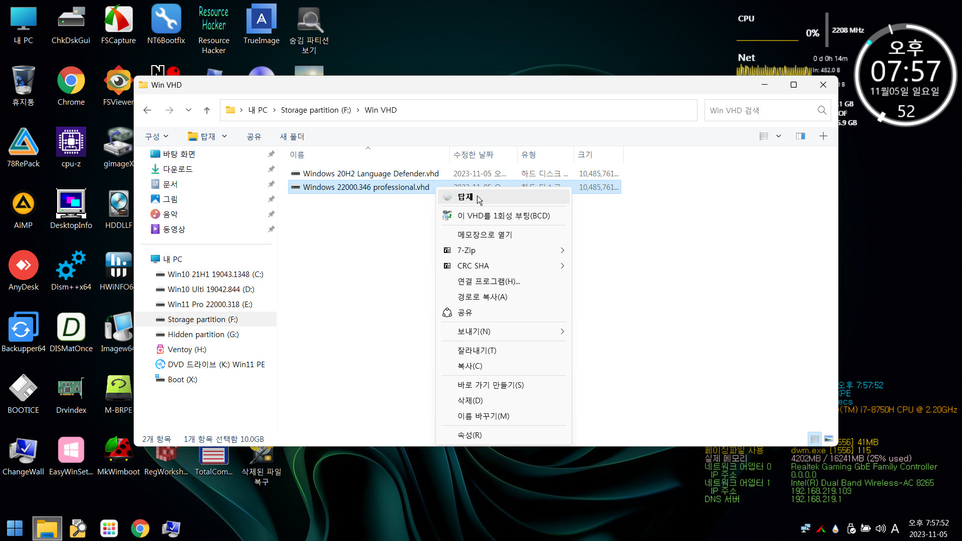Click the plus button at toolbar right
The height and width of the screenshot is (541, 962).
823,136
